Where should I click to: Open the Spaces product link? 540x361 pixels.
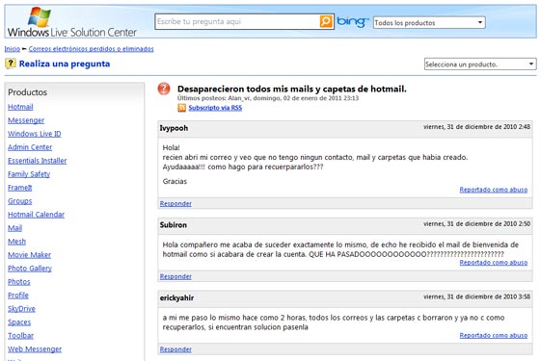coord(19,322)
